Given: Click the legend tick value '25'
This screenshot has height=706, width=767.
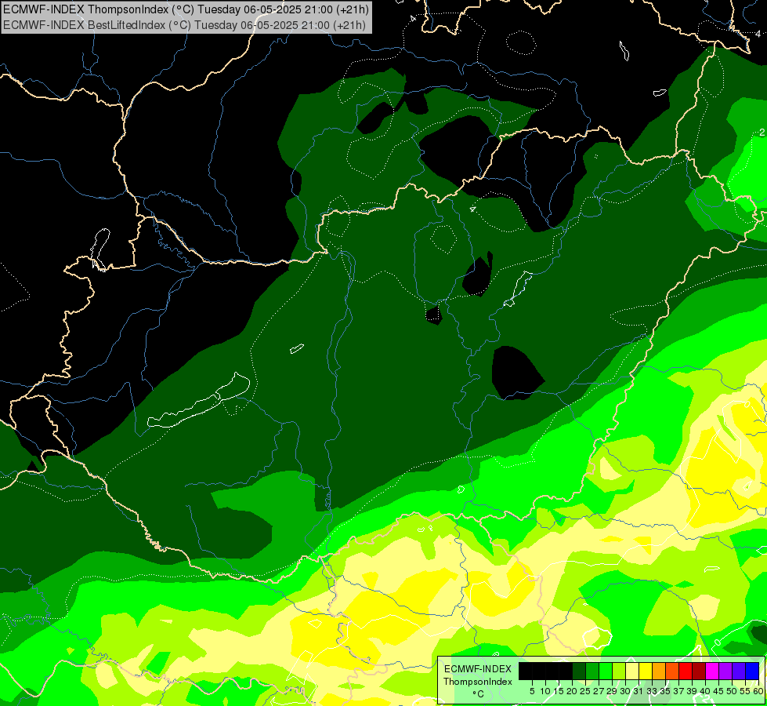Looking at the screenshot, I should click(x=585, y=691).
